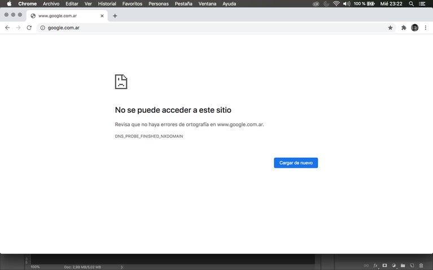The width and height of the screenshot is (433, 270).
Task: Open the site information icon in address bar
Action: click(x=42, y=28)
